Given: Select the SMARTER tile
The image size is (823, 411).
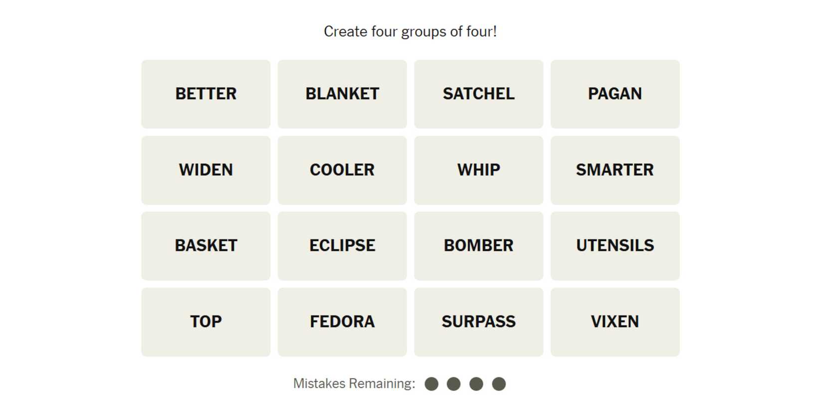Looking at the screenshot, I should click(615, 170).
